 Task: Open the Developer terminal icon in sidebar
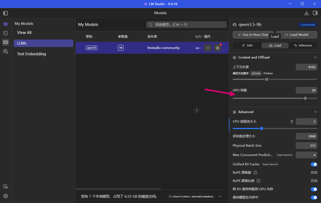pos(6,33)
